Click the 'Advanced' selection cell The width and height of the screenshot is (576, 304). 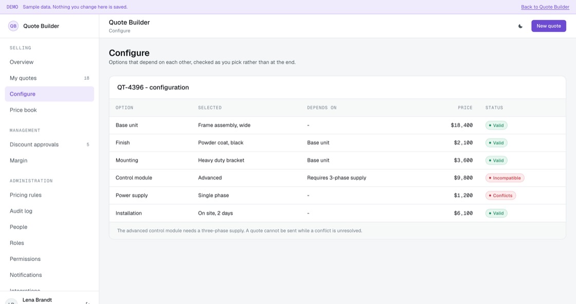click(x=210, y=178)
